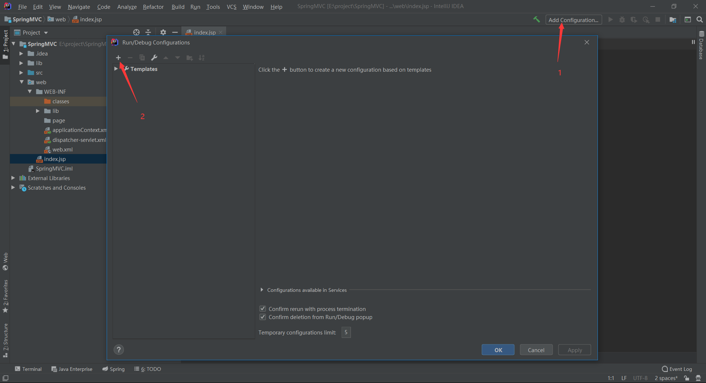Toggle Confirm rerun with process termination checkbox
Screen dimensions: 706x383
click(x=263, y=309)
